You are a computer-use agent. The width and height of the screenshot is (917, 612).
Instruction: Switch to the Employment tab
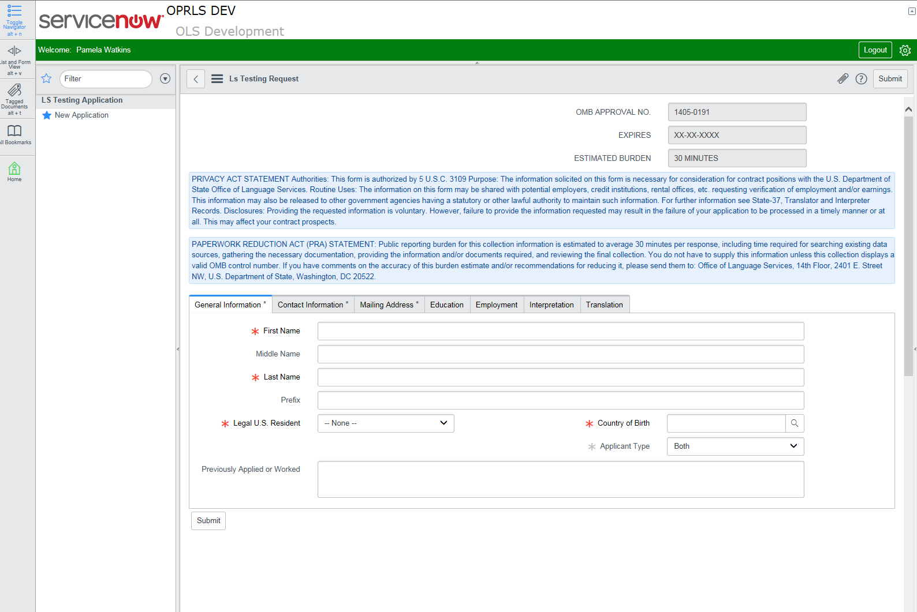496,305
